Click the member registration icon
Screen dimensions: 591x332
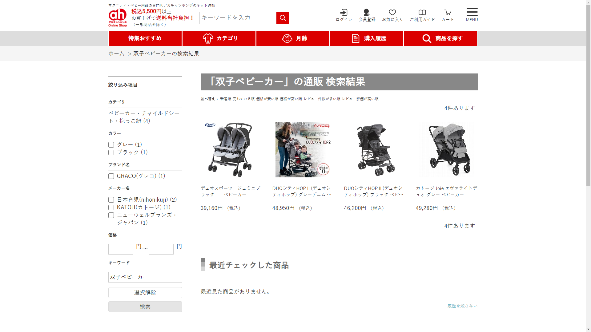pyautogui.click(x=367, y=13)
